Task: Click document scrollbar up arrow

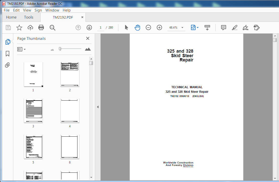Action: [x=275, y=36]
